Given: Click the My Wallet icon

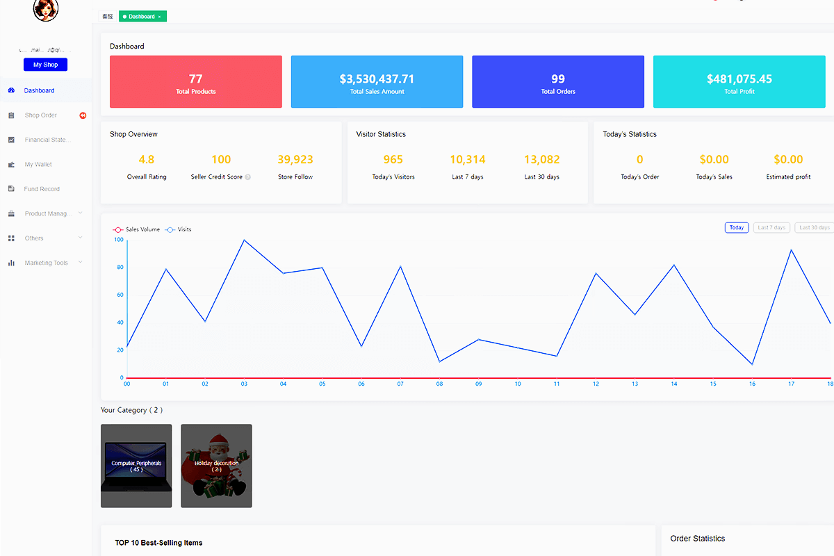Looking at the screenshot, I should click(11, 165).
